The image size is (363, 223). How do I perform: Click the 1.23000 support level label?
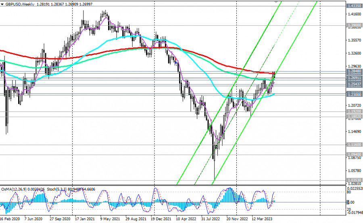[x=354, y=94]
